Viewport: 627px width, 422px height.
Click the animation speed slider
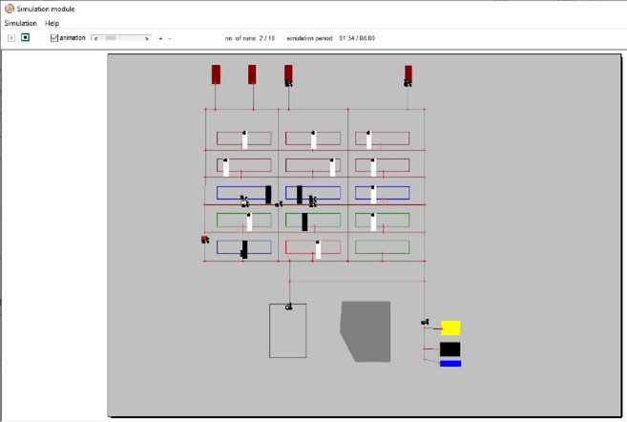pos(121,38)
